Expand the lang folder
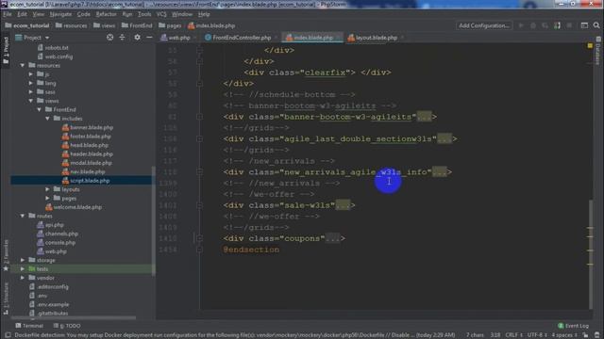The height and width of the screenshot is (339, 604). point(31,83)
